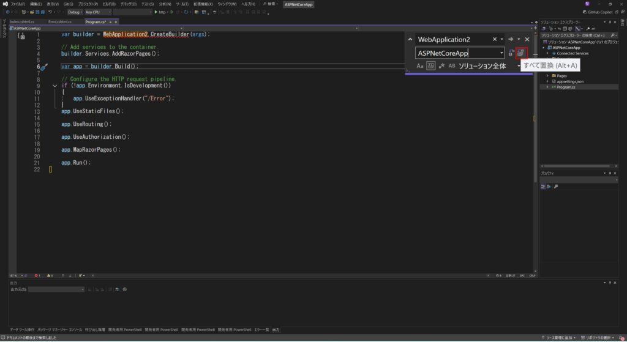The image size is (627, 342).
Task: Click the Replace All button in find panel
Action: tap(520, 53)
